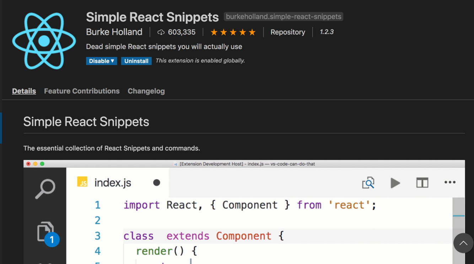474x264 pixels.
Task: Click the Simple React Snippets extension title
Action: [152, 17]
